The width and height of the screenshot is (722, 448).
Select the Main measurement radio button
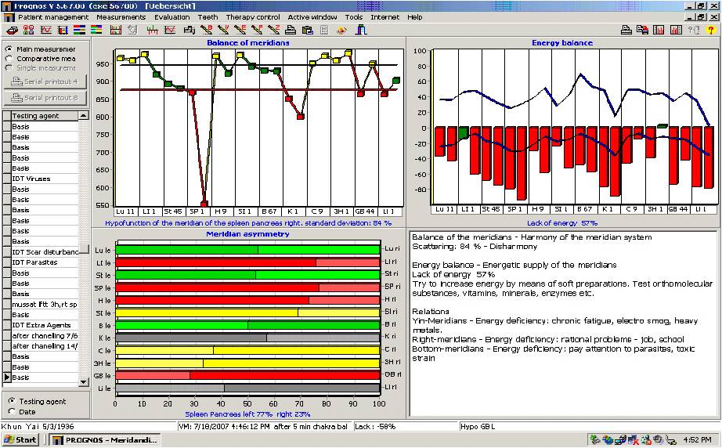(9, 49)
